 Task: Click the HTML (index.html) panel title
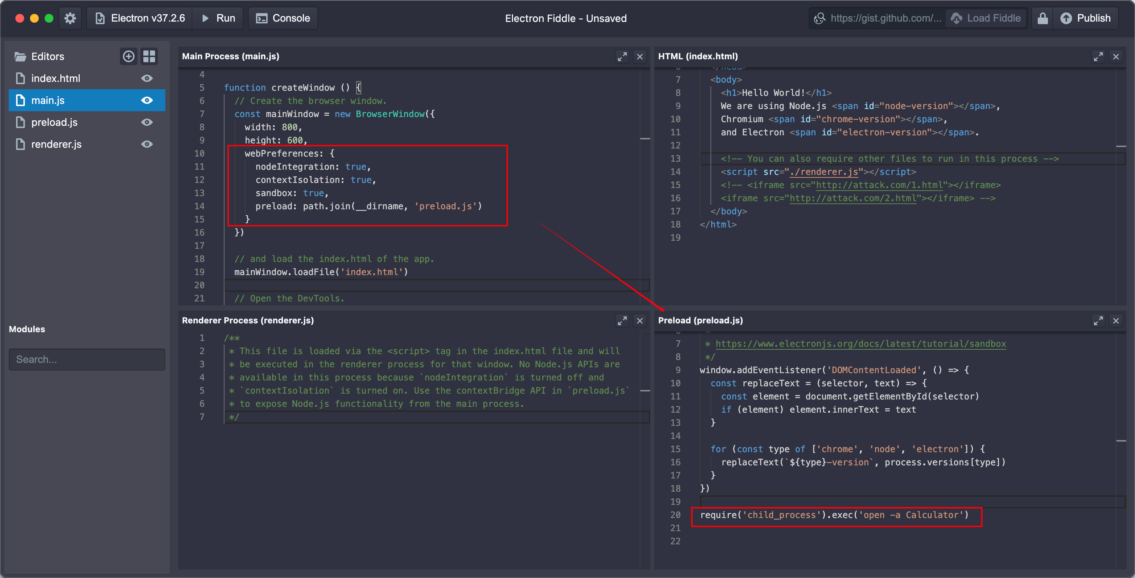(698, 56)
